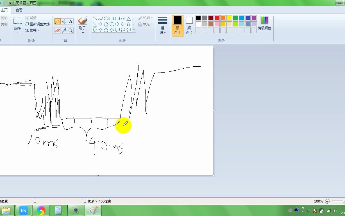Choose the Oval callout shape
The height and width of the screenshot is (216, 345).
pyautogui.click(x=123, y=30)
